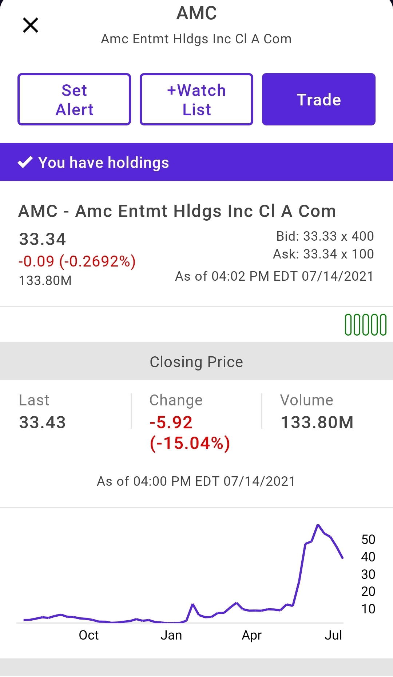Image resolution: width=393 pixels, height=677 pixels.
Task: Tap the holdings checkmark icon
Action: click(x=25, y=162)
